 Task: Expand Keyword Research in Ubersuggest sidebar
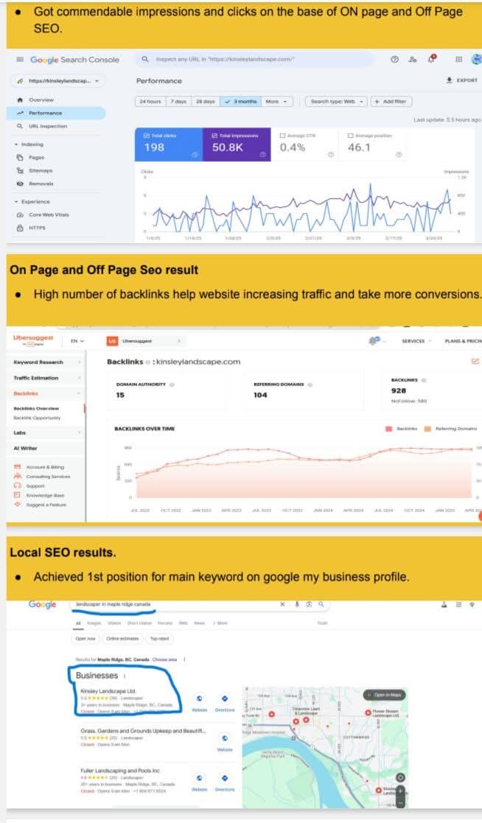tap(46, 363)
